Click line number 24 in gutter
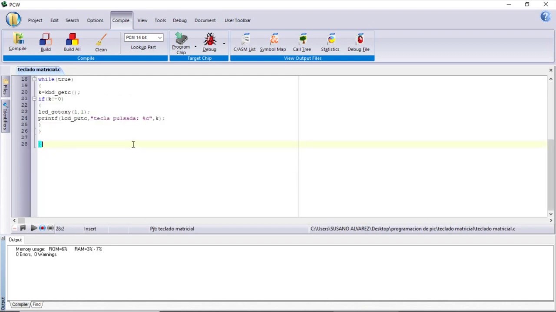Screen dimensions: 556x312 24,118
